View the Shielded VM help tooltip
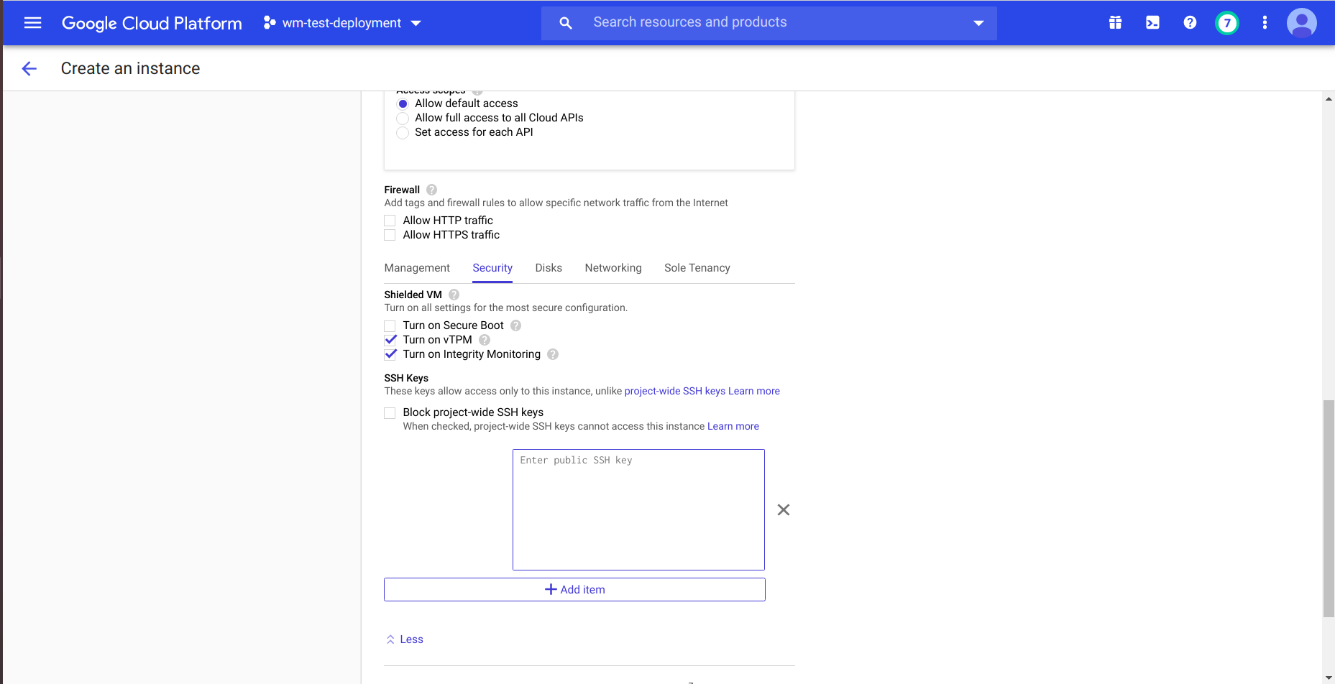 click(454, 295)
